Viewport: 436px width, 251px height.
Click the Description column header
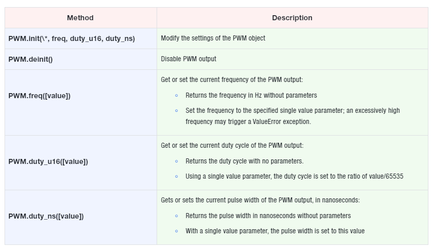tap(292, 18)
